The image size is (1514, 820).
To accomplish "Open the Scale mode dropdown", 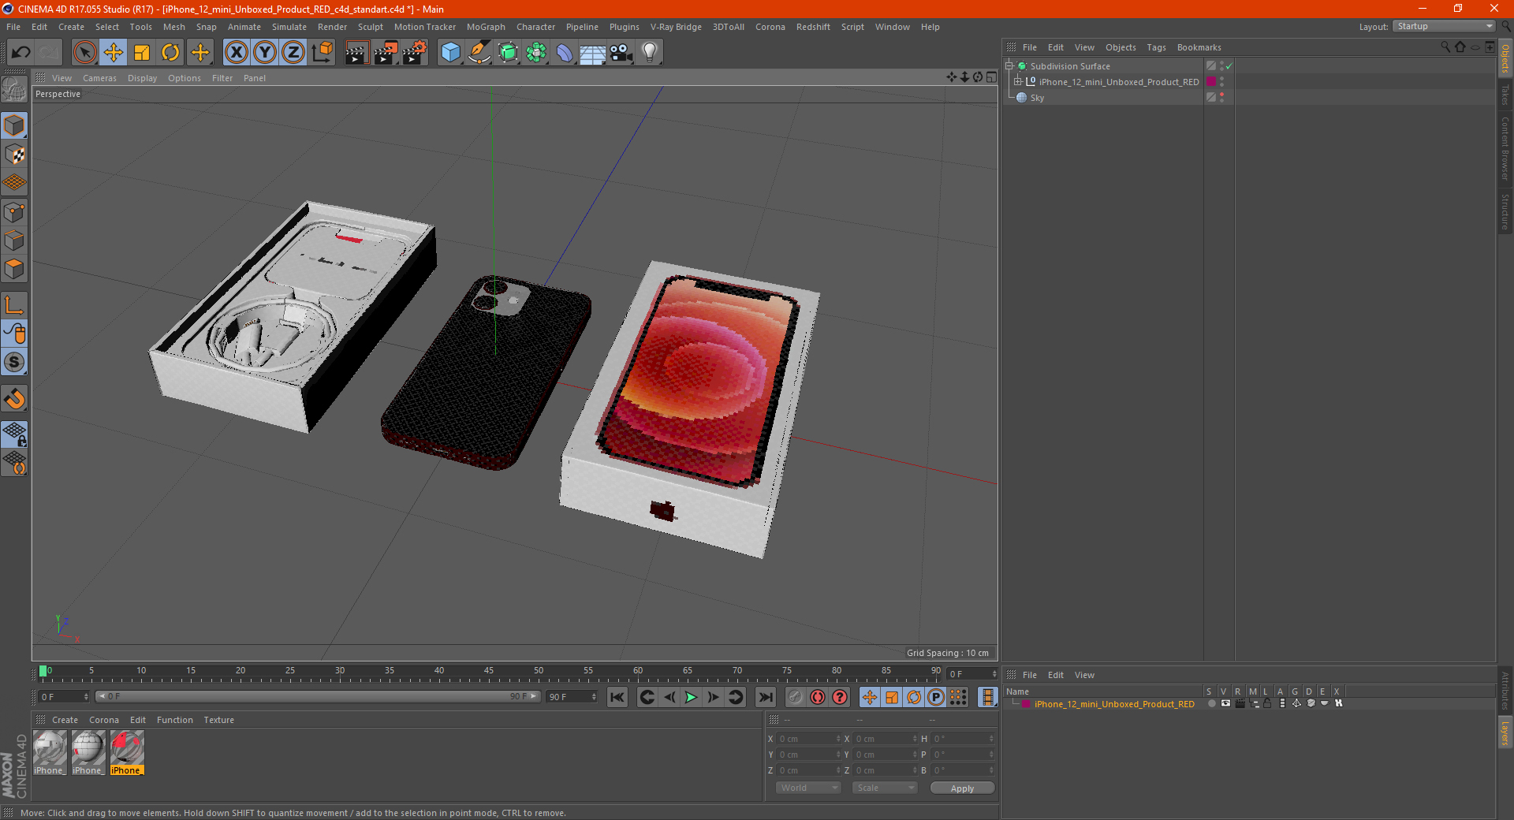I will [885, 788].
